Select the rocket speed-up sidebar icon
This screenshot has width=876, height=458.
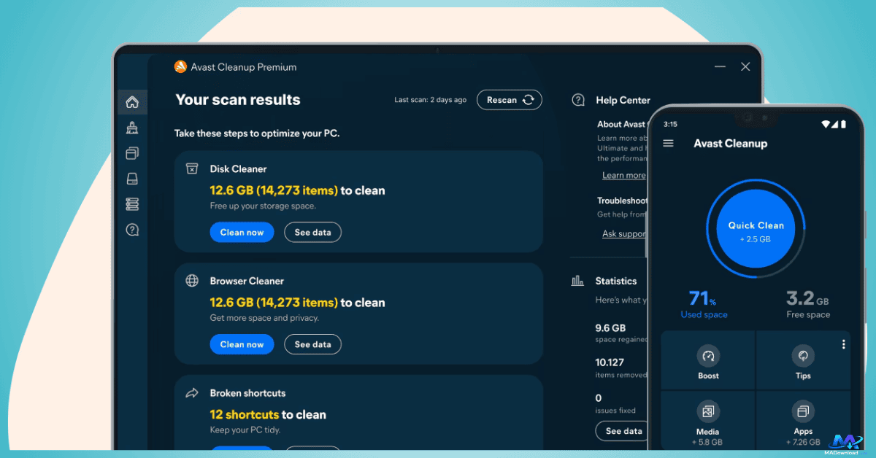pyautogui.click(x=132, y=128)
